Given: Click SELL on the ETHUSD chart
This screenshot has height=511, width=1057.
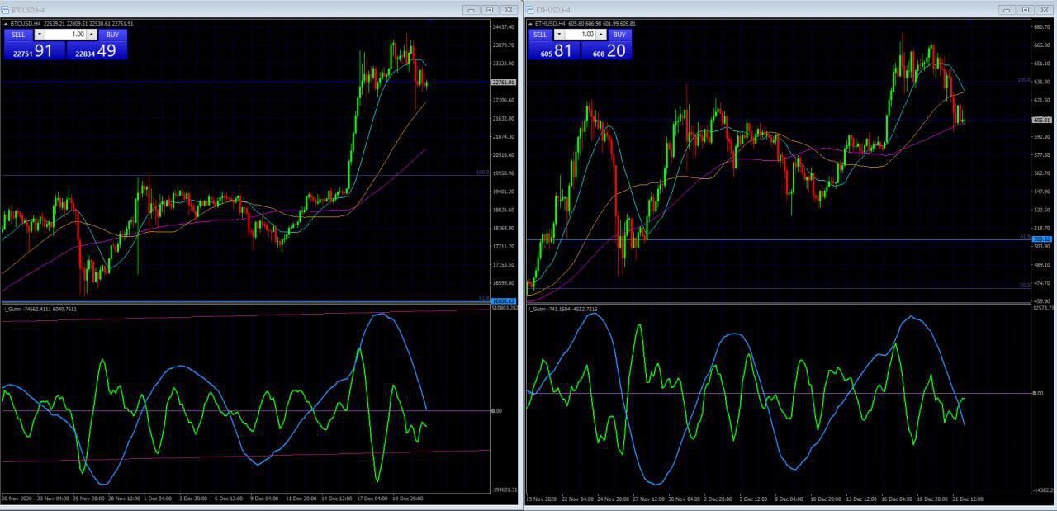Looking at the screenshot, I should [x=539, y=35].
